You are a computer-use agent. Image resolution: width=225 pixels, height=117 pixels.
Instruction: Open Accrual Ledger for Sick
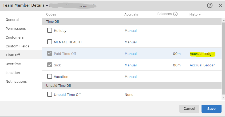point(202,65)
